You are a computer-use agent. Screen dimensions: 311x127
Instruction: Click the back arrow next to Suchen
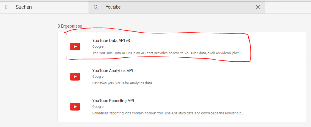(7, 7)
